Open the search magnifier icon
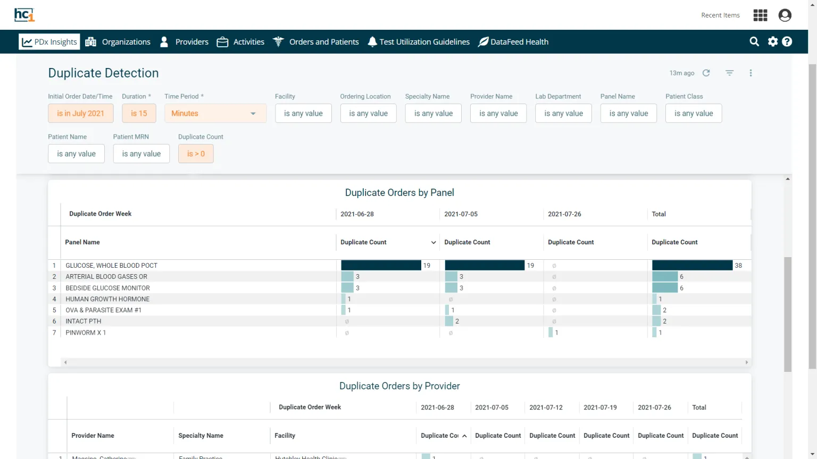The image size is (817, 459). point(754,41)
